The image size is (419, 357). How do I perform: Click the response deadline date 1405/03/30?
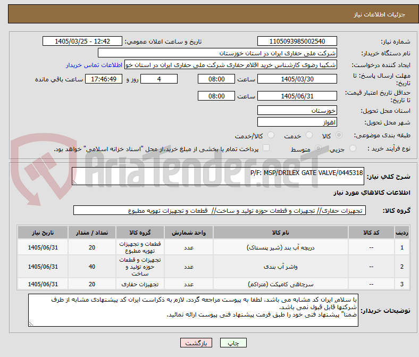tap(297, 79)
